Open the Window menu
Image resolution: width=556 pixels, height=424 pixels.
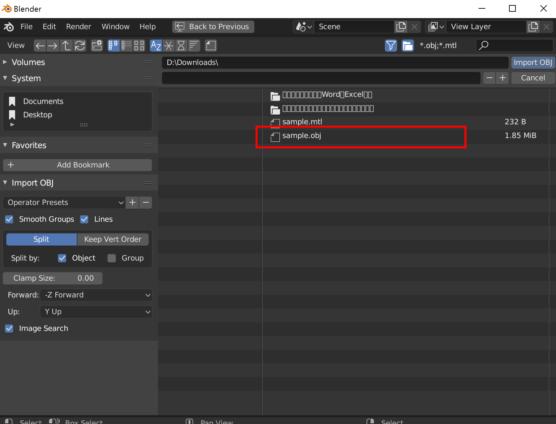coord(115,27)
